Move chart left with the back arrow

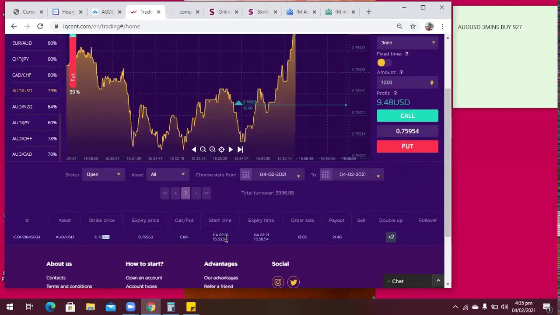(194, 149)
